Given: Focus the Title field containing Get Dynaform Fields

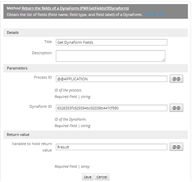Looking at the screenshot, I should coord(111,42).
